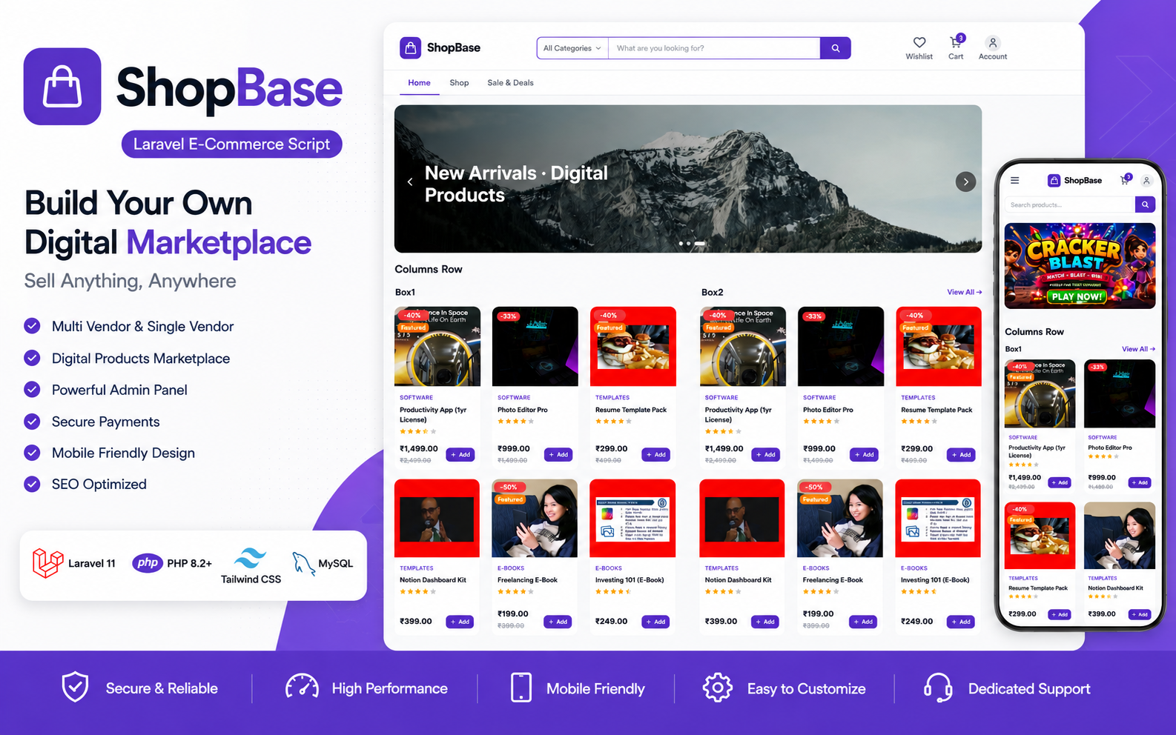Click the desktop 'What are you looking for?' search field

[714, 48]
